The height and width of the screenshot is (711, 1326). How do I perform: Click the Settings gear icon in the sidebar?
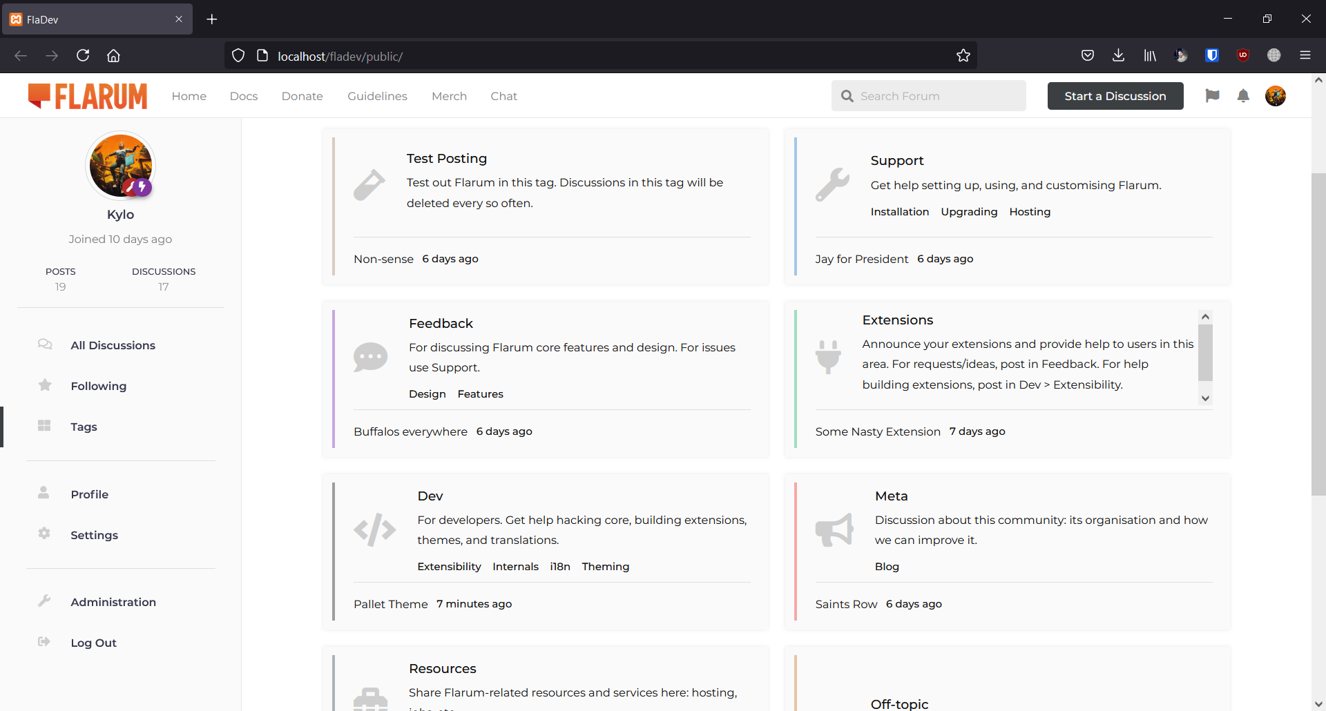point(44,534)
